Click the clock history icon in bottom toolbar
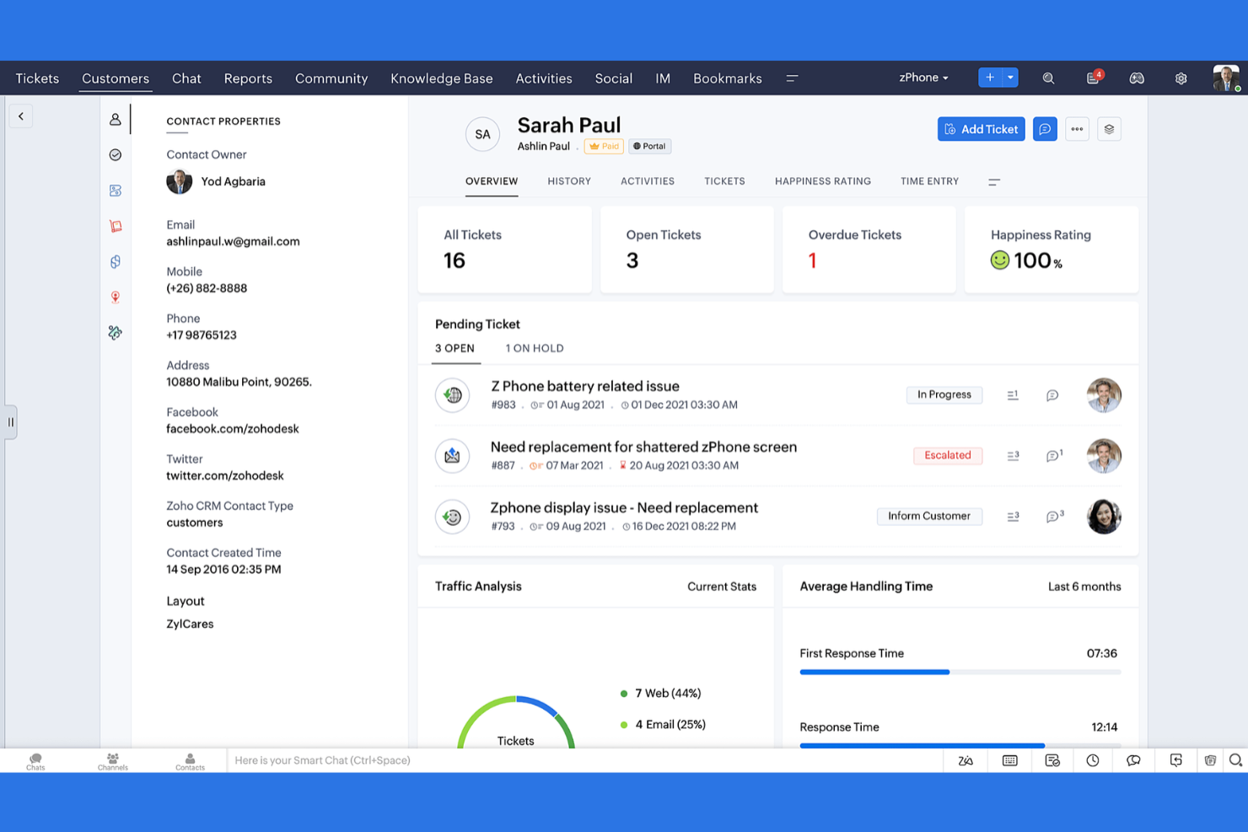This screenshot has height=832, width=1248. [1093, 760]
